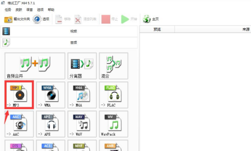Open the 任务 menu
This screenshot has height=151, width=251.
coord(8,10)
